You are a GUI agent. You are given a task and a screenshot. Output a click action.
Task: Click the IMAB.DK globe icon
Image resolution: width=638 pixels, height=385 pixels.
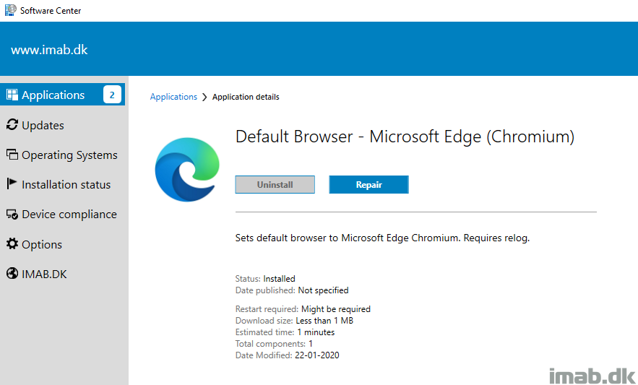(12, 274)
